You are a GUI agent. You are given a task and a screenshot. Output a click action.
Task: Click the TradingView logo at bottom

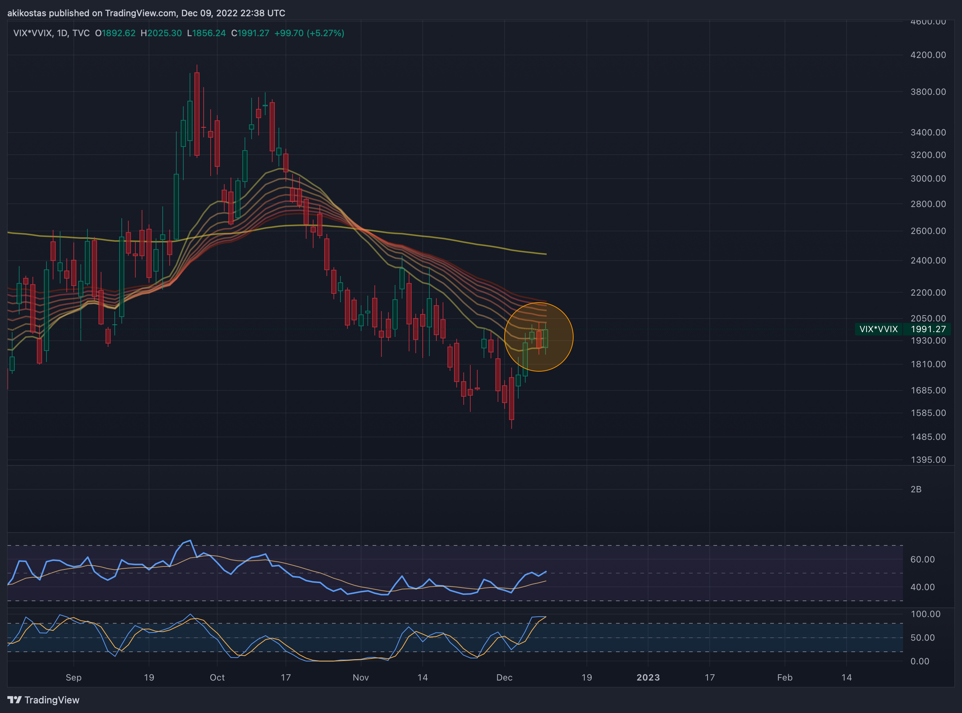[44, 700]
